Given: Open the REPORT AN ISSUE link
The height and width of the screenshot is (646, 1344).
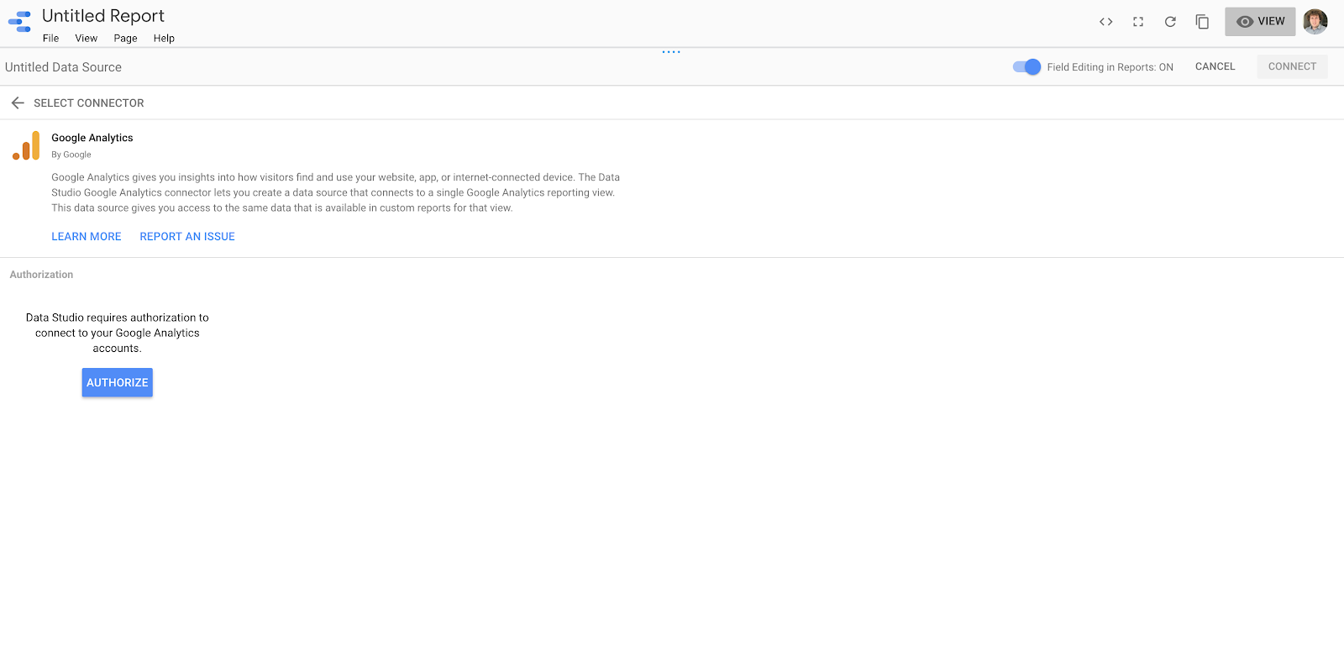Looking at the screenshot, I should (187, 237).
